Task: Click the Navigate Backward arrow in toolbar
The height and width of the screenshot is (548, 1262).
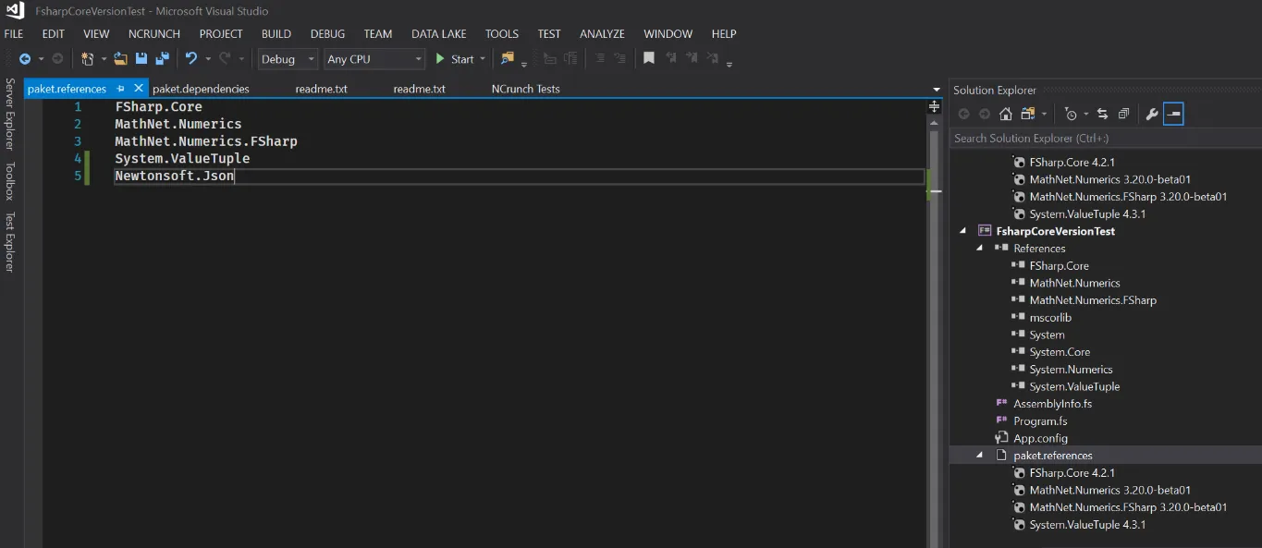Action: tap(25, 59)
